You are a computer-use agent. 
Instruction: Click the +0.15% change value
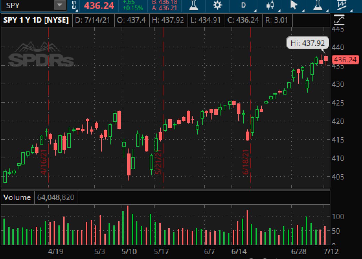pyautogui.click(x=133, y=8)
